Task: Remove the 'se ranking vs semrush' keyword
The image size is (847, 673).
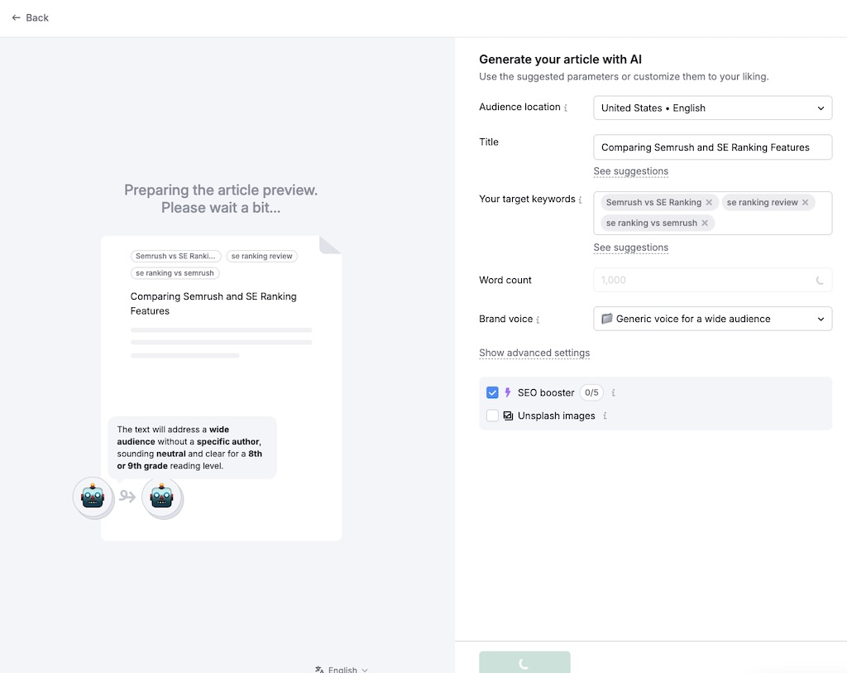Action: (705, 223)
